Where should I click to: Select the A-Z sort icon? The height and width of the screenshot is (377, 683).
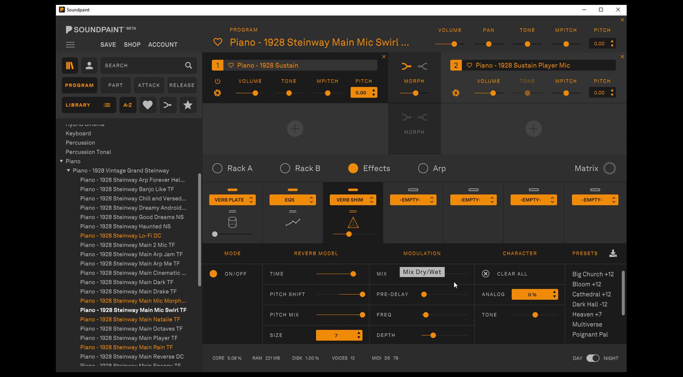tap(128, 105)
